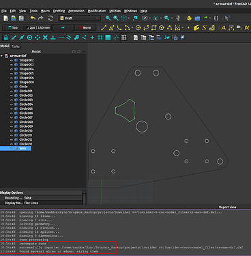Select the Draft Line tool
Screen dimensions: 251x256
tap(104, 28)
